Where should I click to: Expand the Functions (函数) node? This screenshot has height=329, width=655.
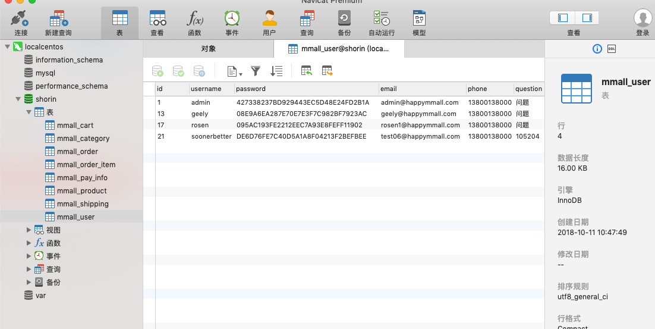tap(29, 243)
